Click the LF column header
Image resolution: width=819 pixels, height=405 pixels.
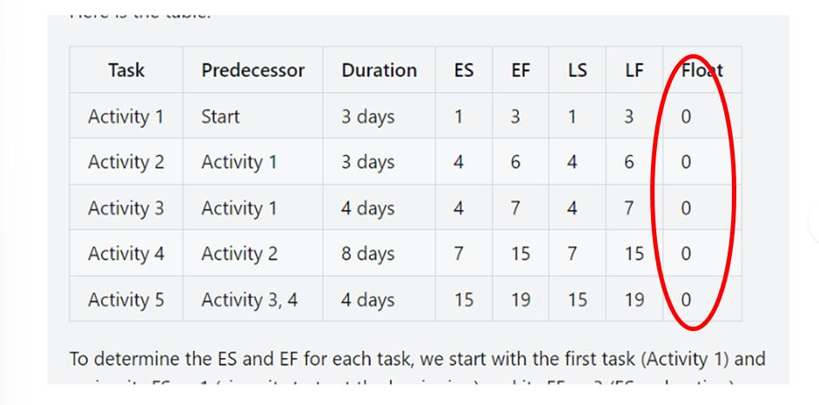pyautogui.click(x=634, y=70)
